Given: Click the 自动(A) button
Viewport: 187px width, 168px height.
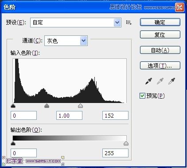Looking at the screenshot, I should (160, 50).
